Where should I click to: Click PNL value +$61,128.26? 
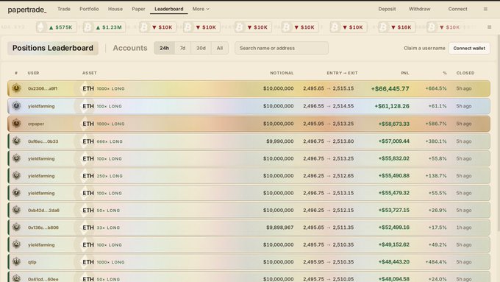(392, 106)
